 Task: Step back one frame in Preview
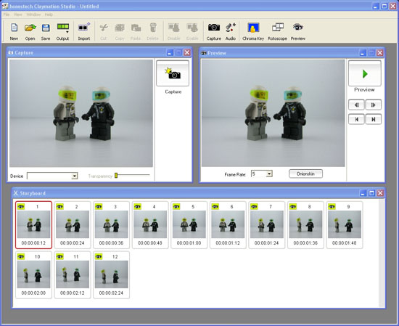tap(356, 105)
